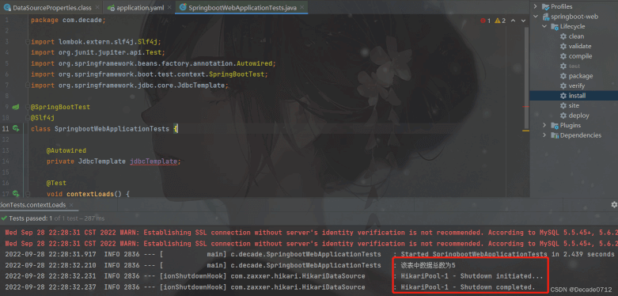The height and width of the screenshot is (296, 618).
Task: Close the DataSourceProperties.class tab
Action: click(x=97, y=8)
